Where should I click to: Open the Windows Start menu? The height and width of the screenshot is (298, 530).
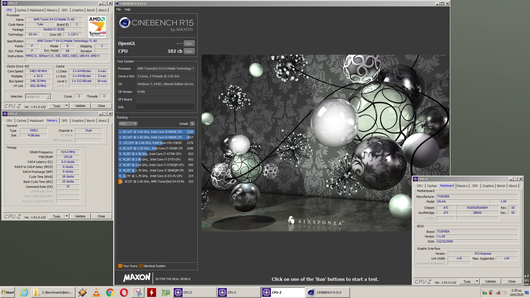pos(8,292)
